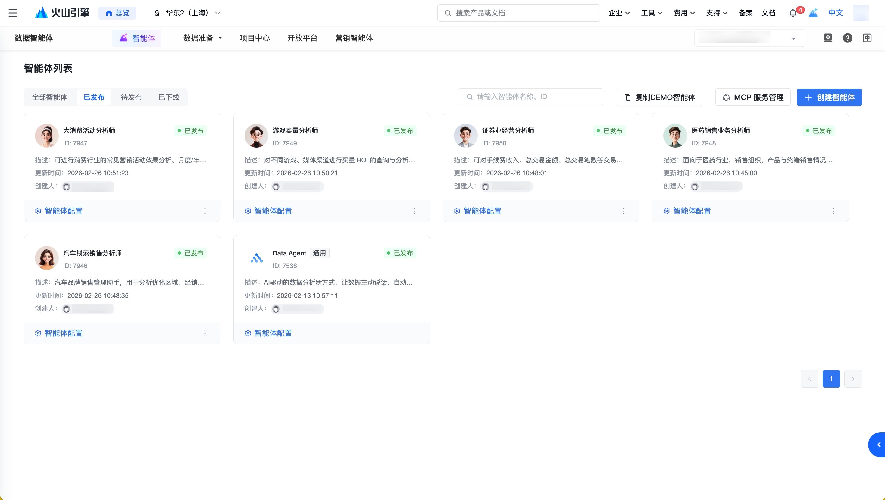Select the 已下线 tab
885x500 pixels.
(169, 97)
